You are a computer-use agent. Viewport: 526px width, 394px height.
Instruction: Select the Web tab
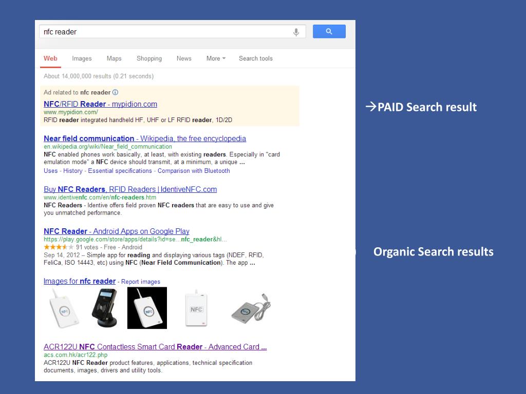(50, 58)
